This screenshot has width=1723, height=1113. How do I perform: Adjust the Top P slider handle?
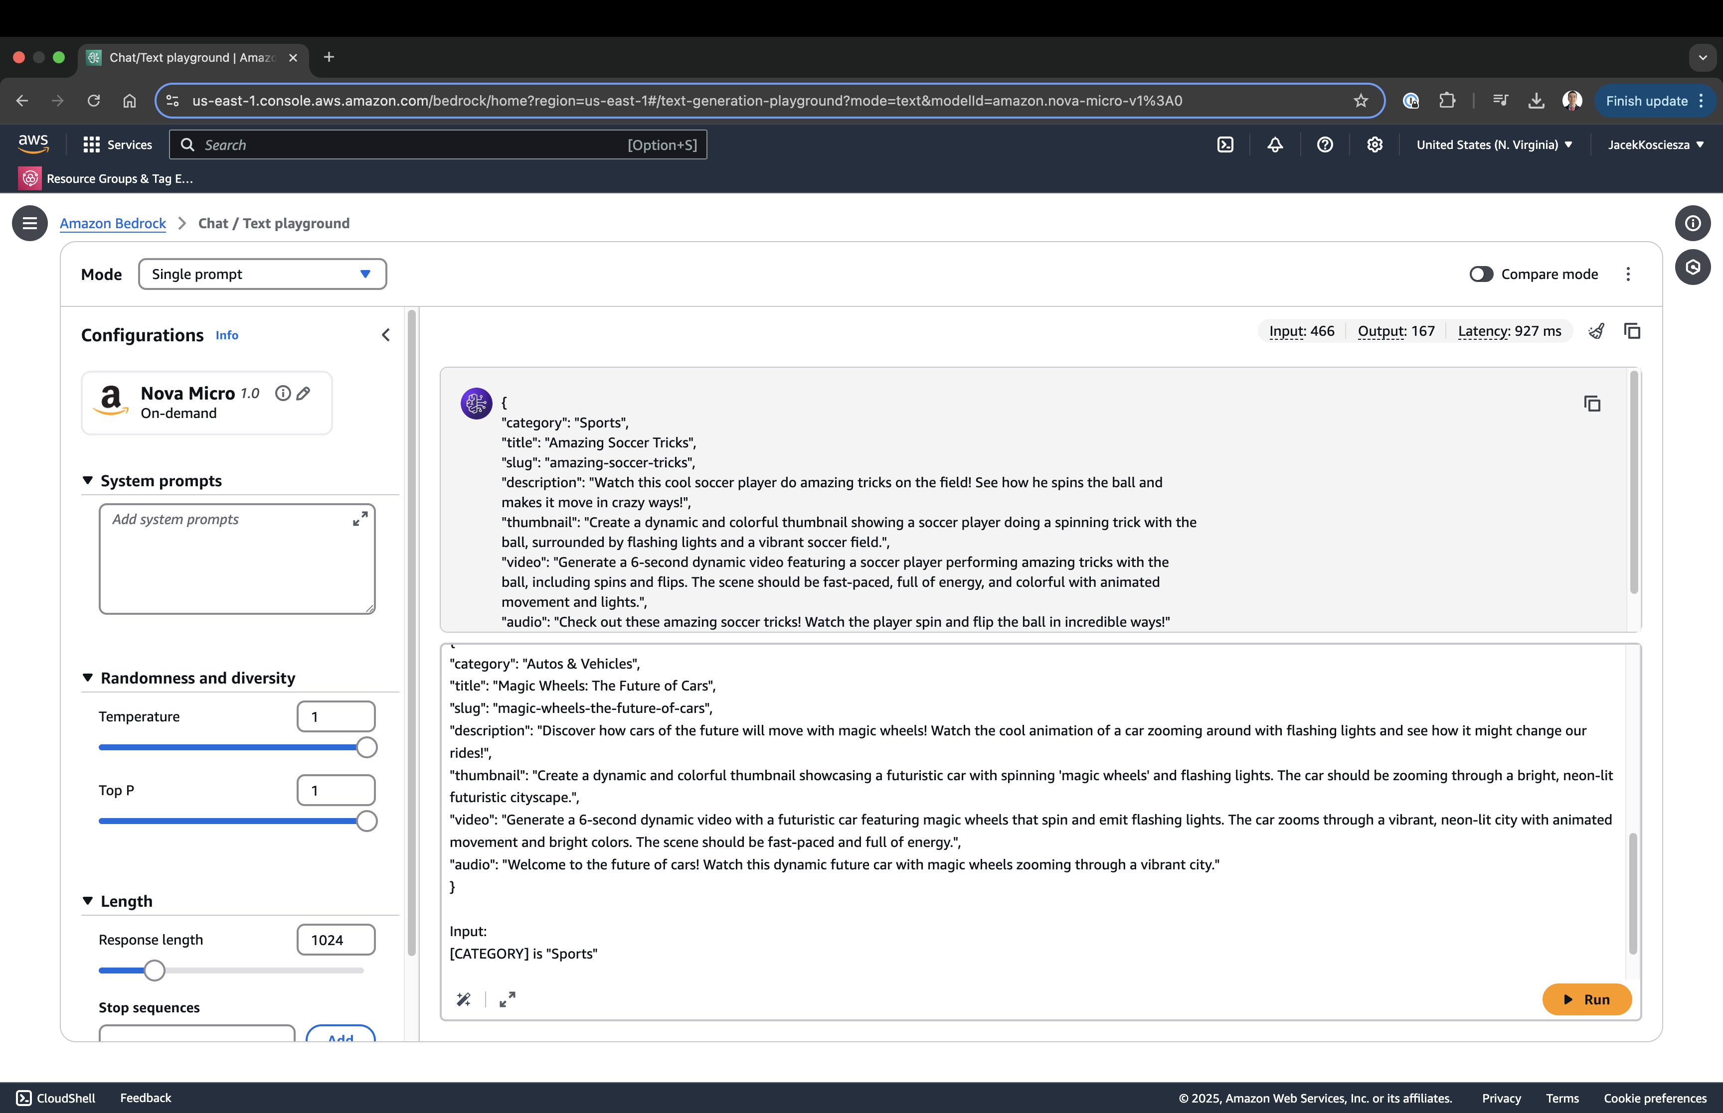click(x=366, y=821)
